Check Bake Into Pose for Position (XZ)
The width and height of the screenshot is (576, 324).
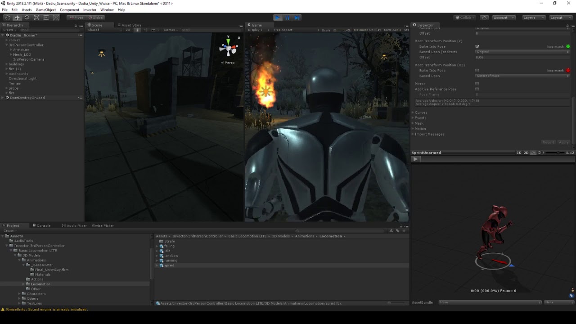pos(477,71)
